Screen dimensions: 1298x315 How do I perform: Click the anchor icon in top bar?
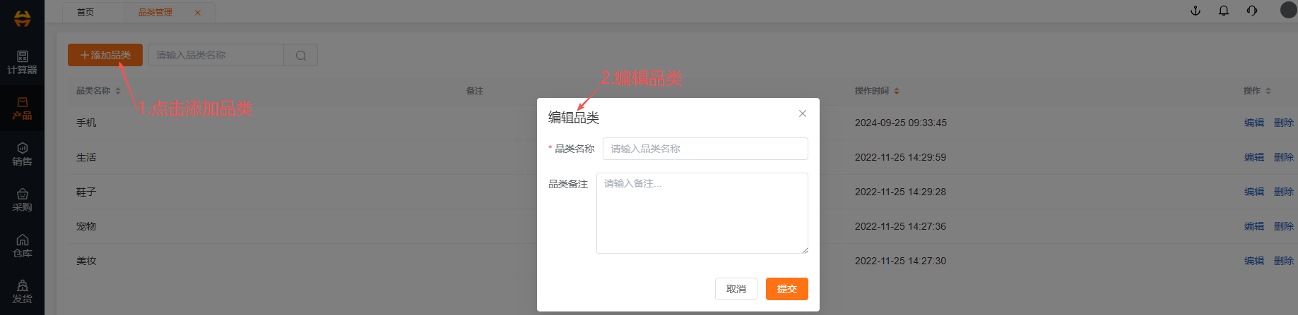tap(1196, 11)
